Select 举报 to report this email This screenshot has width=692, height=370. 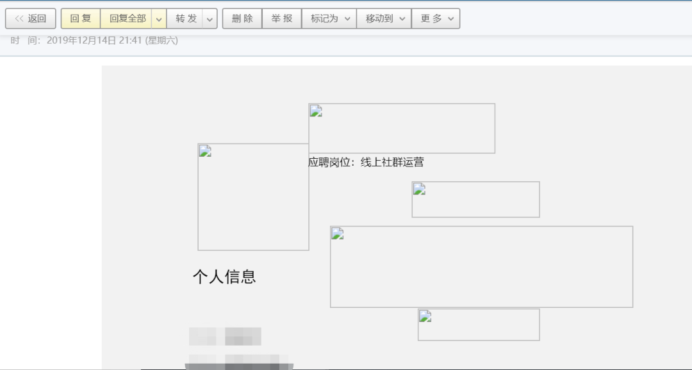282,18
